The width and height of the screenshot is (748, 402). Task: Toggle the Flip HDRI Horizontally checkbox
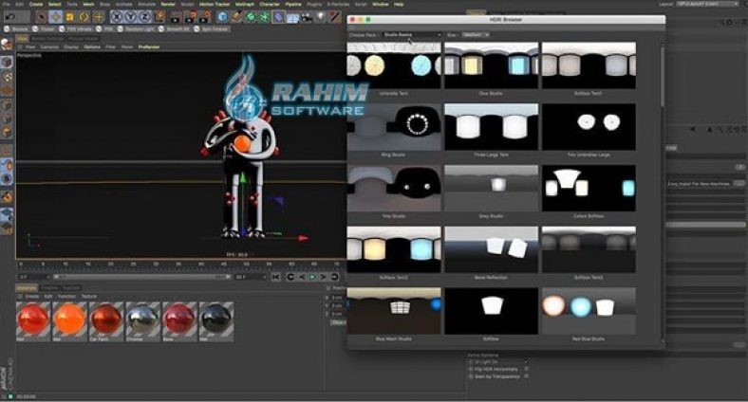point(527,370)
